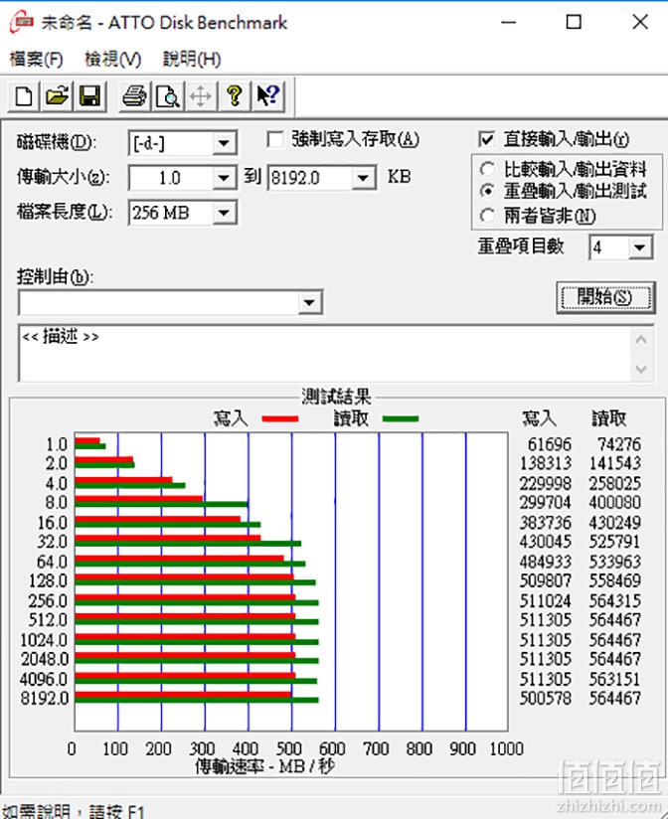Open the 重疊項目數 queue depth dropdown

point(640,247)
